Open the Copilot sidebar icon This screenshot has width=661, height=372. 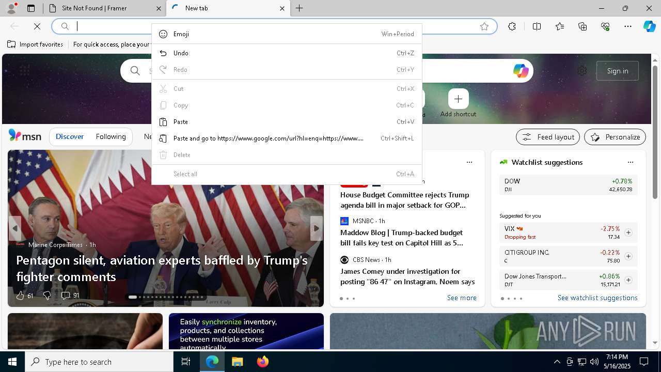[x=649, y=26]
